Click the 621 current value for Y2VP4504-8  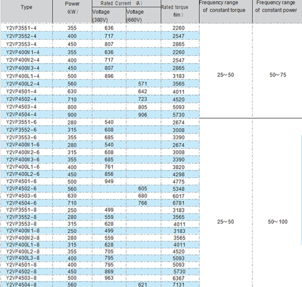click(143, 285)
